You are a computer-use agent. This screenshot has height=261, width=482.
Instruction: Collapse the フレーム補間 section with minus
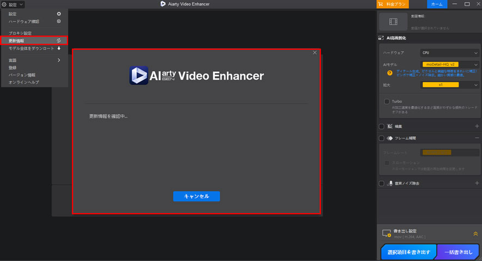click(477, 138)
